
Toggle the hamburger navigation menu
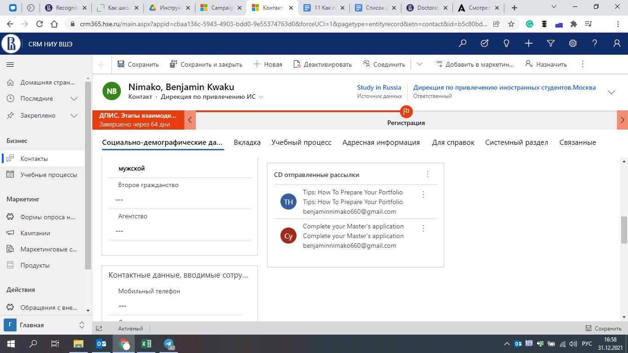point(10,65)
